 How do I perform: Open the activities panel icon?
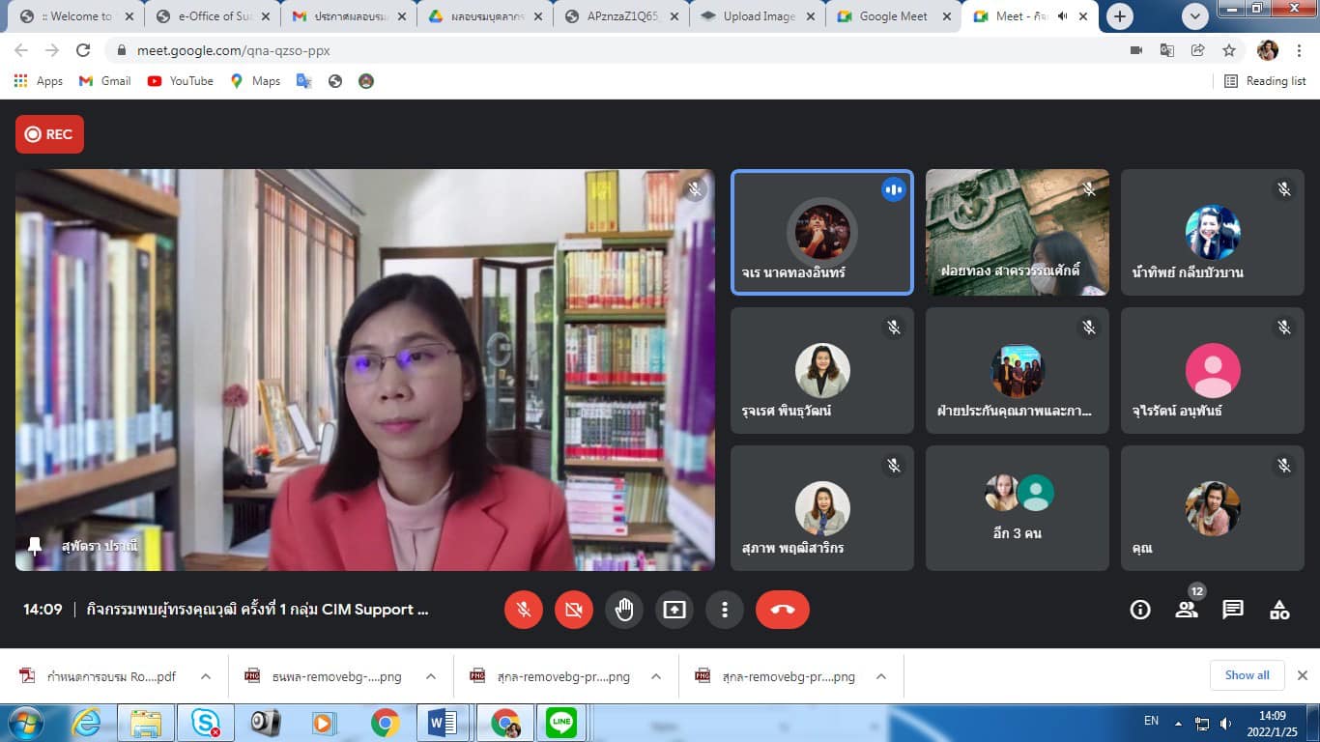pyautogui.click(x=1278, y=610)
